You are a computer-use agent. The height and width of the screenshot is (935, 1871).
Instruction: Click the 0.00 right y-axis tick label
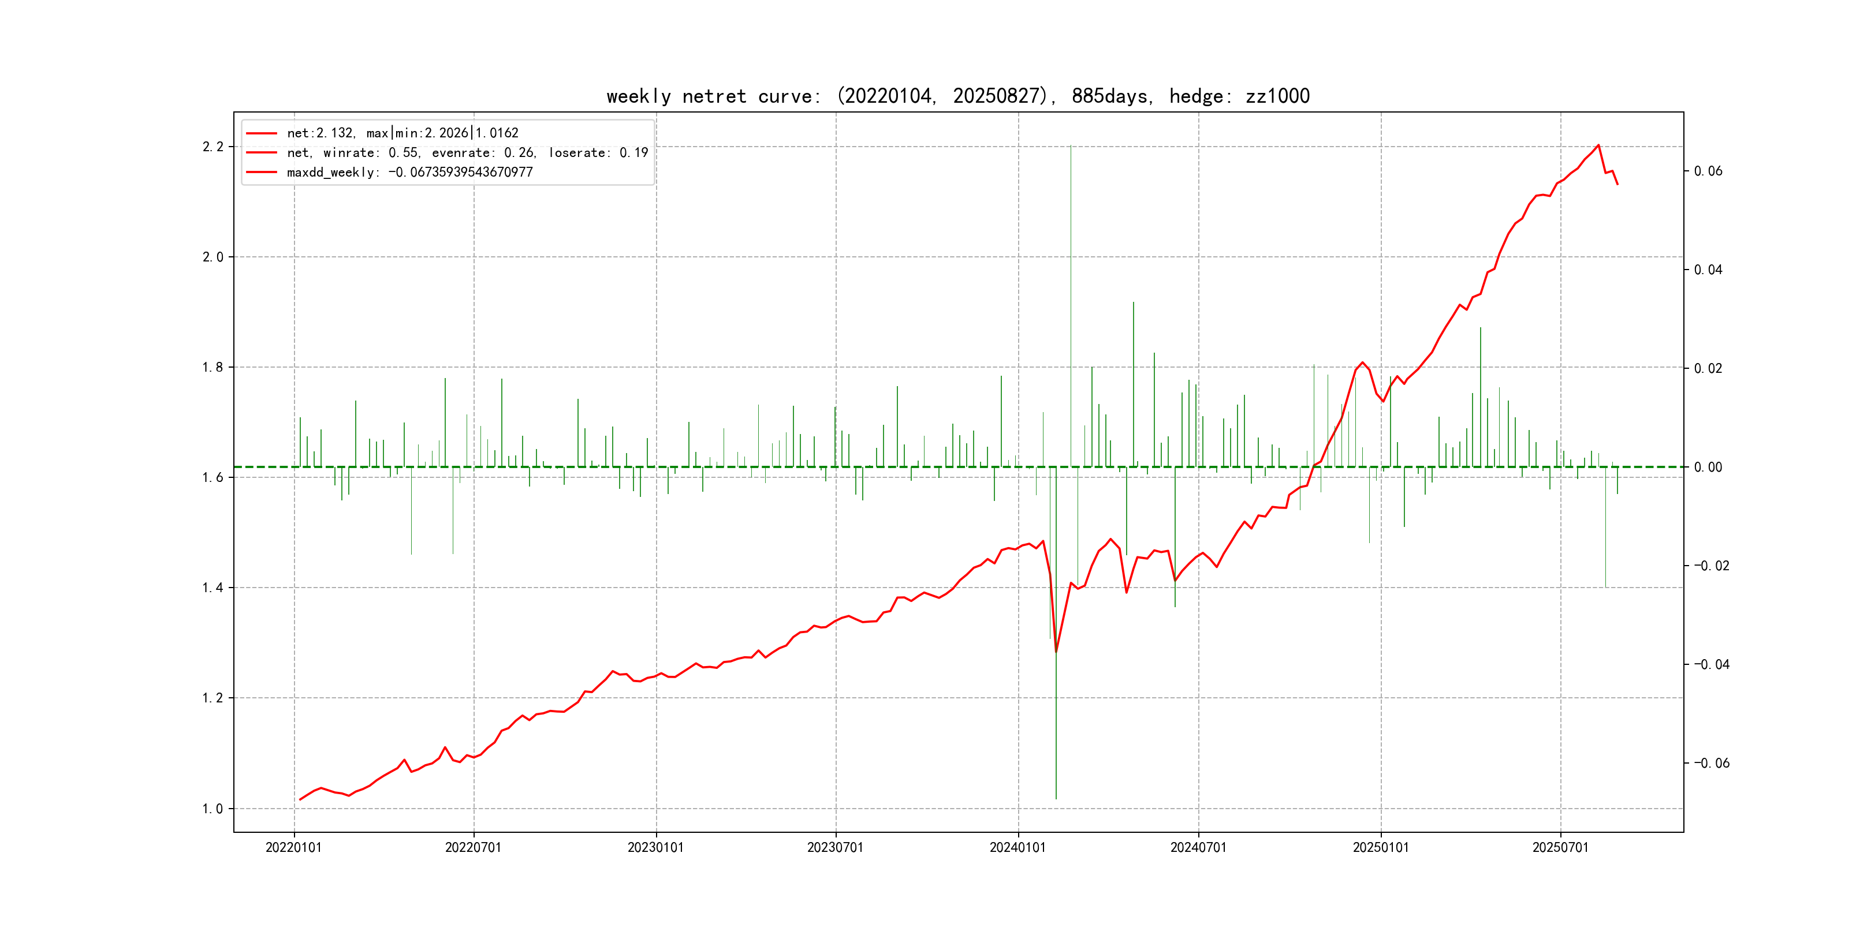point(1708,467)
